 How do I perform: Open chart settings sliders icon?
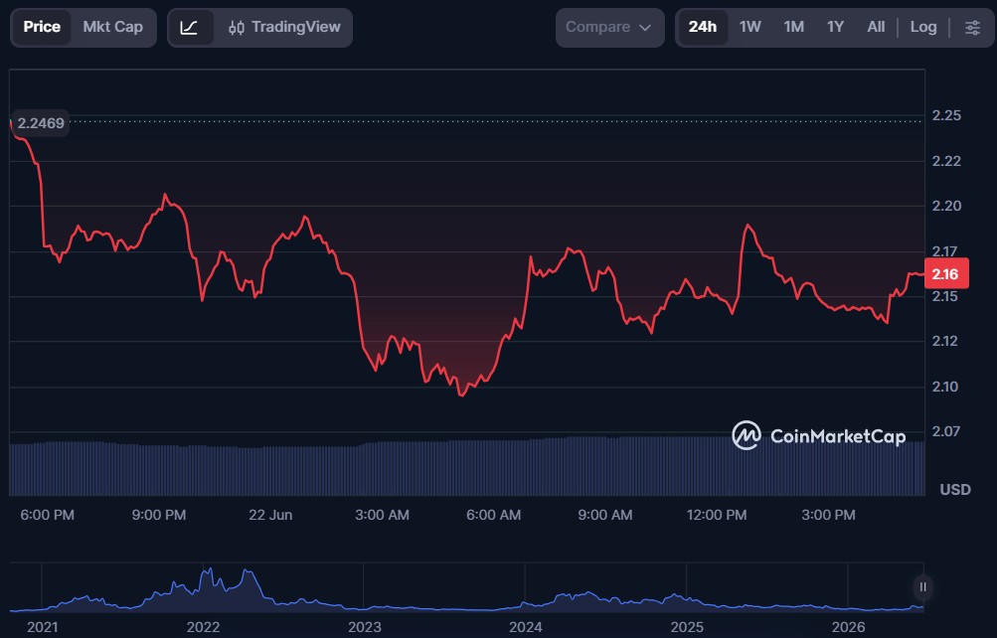(972, 27)
